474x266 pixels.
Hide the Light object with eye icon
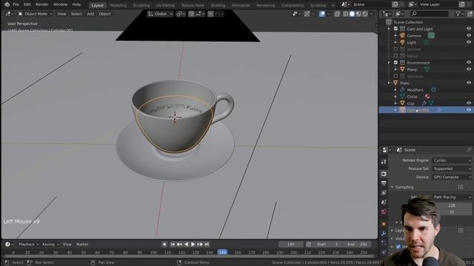[469, 42]
